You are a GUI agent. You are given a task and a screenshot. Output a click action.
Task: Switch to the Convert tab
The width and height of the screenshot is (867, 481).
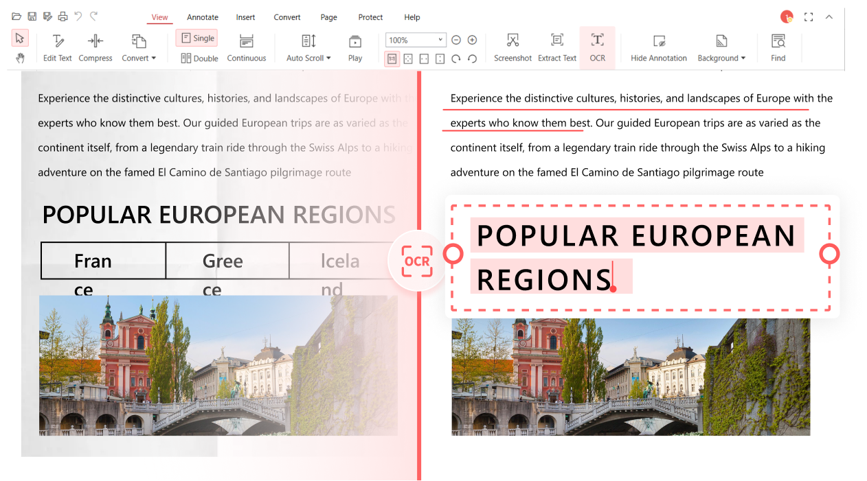coord(287,17)
